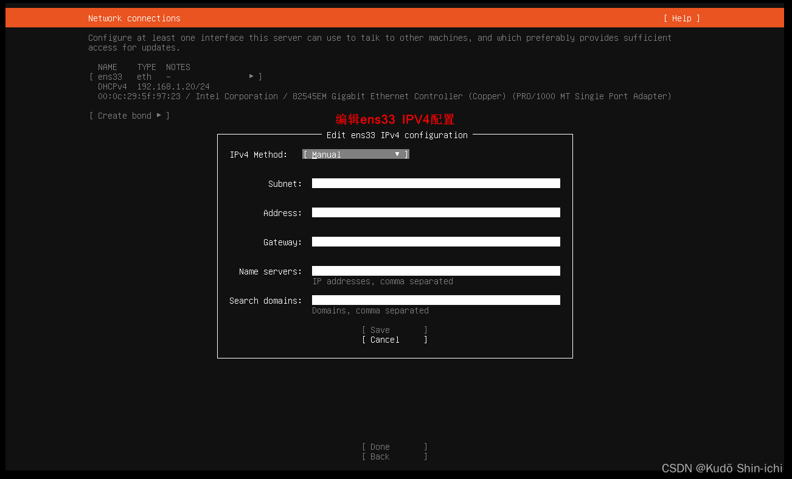Cancel the IPv4 configuration dialog
The image size is (792, 479).
395,340
